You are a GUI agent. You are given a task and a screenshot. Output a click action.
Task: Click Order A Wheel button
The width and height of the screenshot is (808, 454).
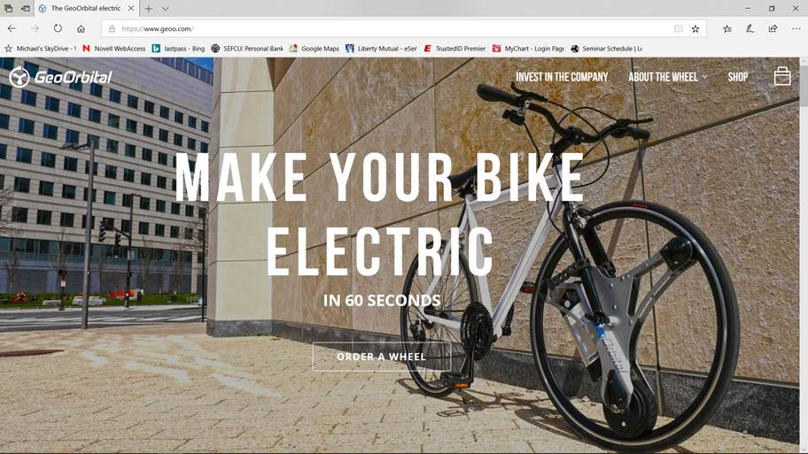[x=381, y=356]
